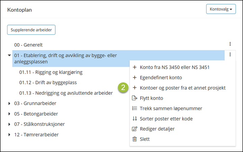This screenshot has height=152, width=243.
Task: Select 01.11 - Rigging og klargjøring
Action: [x=51, y=72]
